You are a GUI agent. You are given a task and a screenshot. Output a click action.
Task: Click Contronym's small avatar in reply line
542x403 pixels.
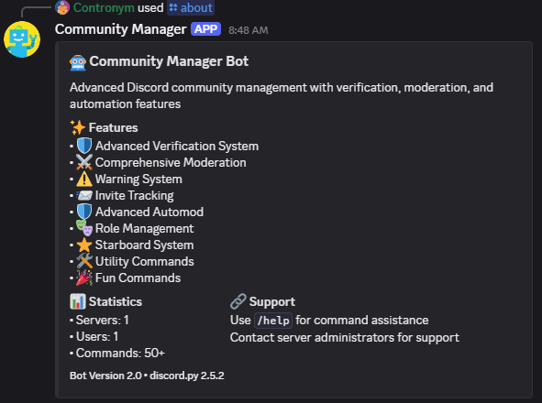(62, 7)
